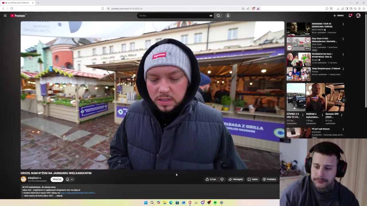
Task: Open Spotify from the taskbar
Action: coord(215,203)
